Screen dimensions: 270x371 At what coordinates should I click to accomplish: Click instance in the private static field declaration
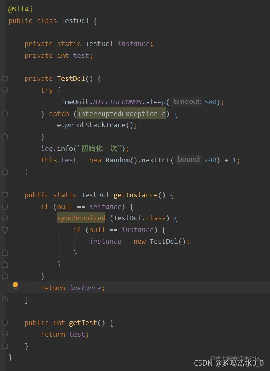tap(134, 44)
